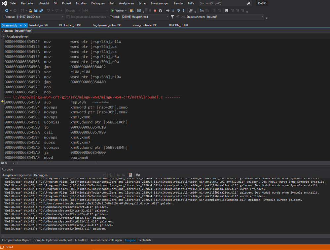Pin the Disassembly tab
This screenshot has height=250, width=330.
(x=21, y=25)
